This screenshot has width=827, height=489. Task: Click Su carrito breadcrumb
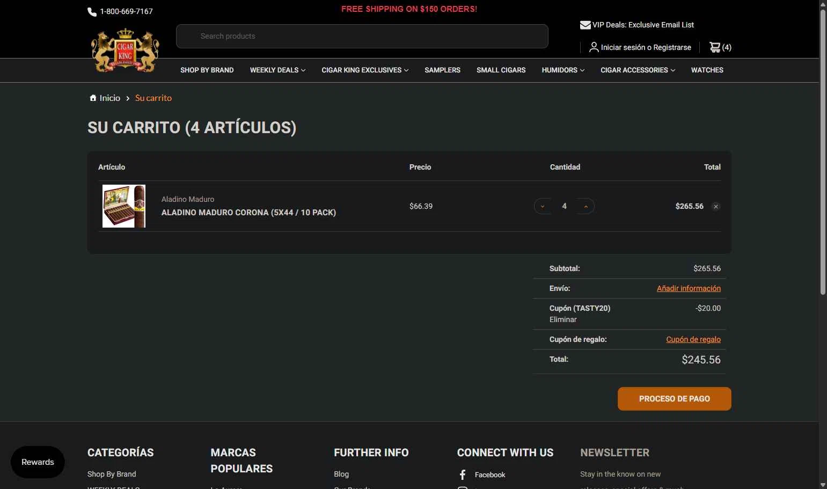[x=153, y=98]
